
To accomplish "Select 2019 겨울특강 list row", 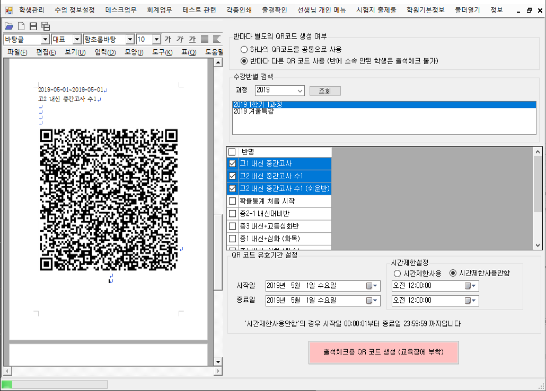I will tap(384, 111).
